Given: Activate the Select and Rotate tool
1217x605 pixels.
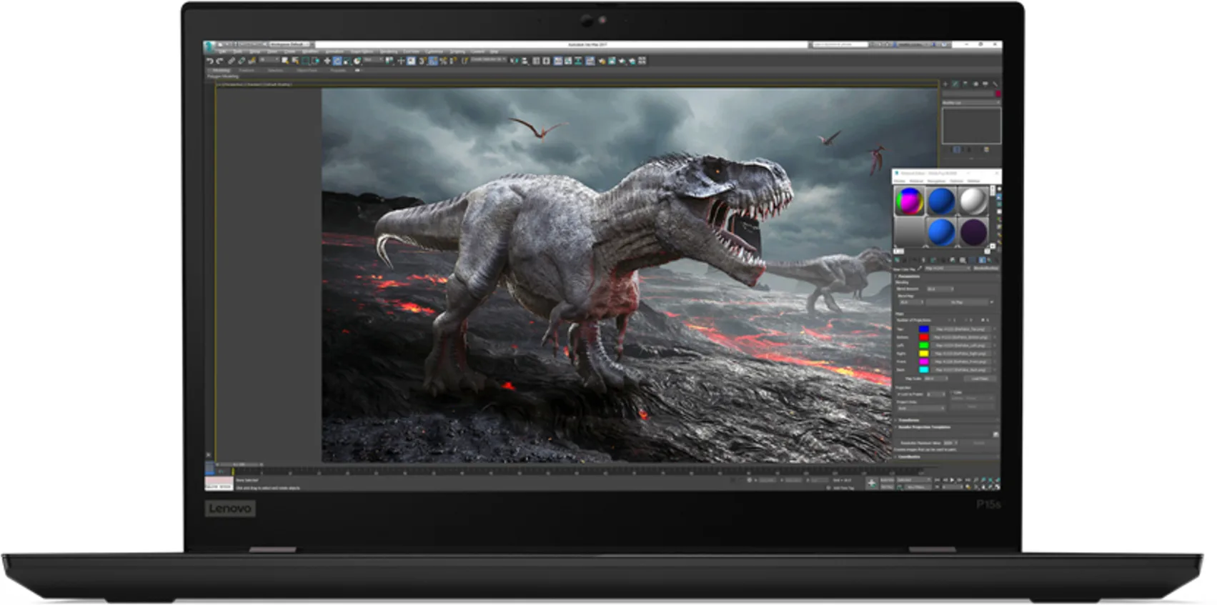Looking at the screenshot, I should tap(337, 61).
